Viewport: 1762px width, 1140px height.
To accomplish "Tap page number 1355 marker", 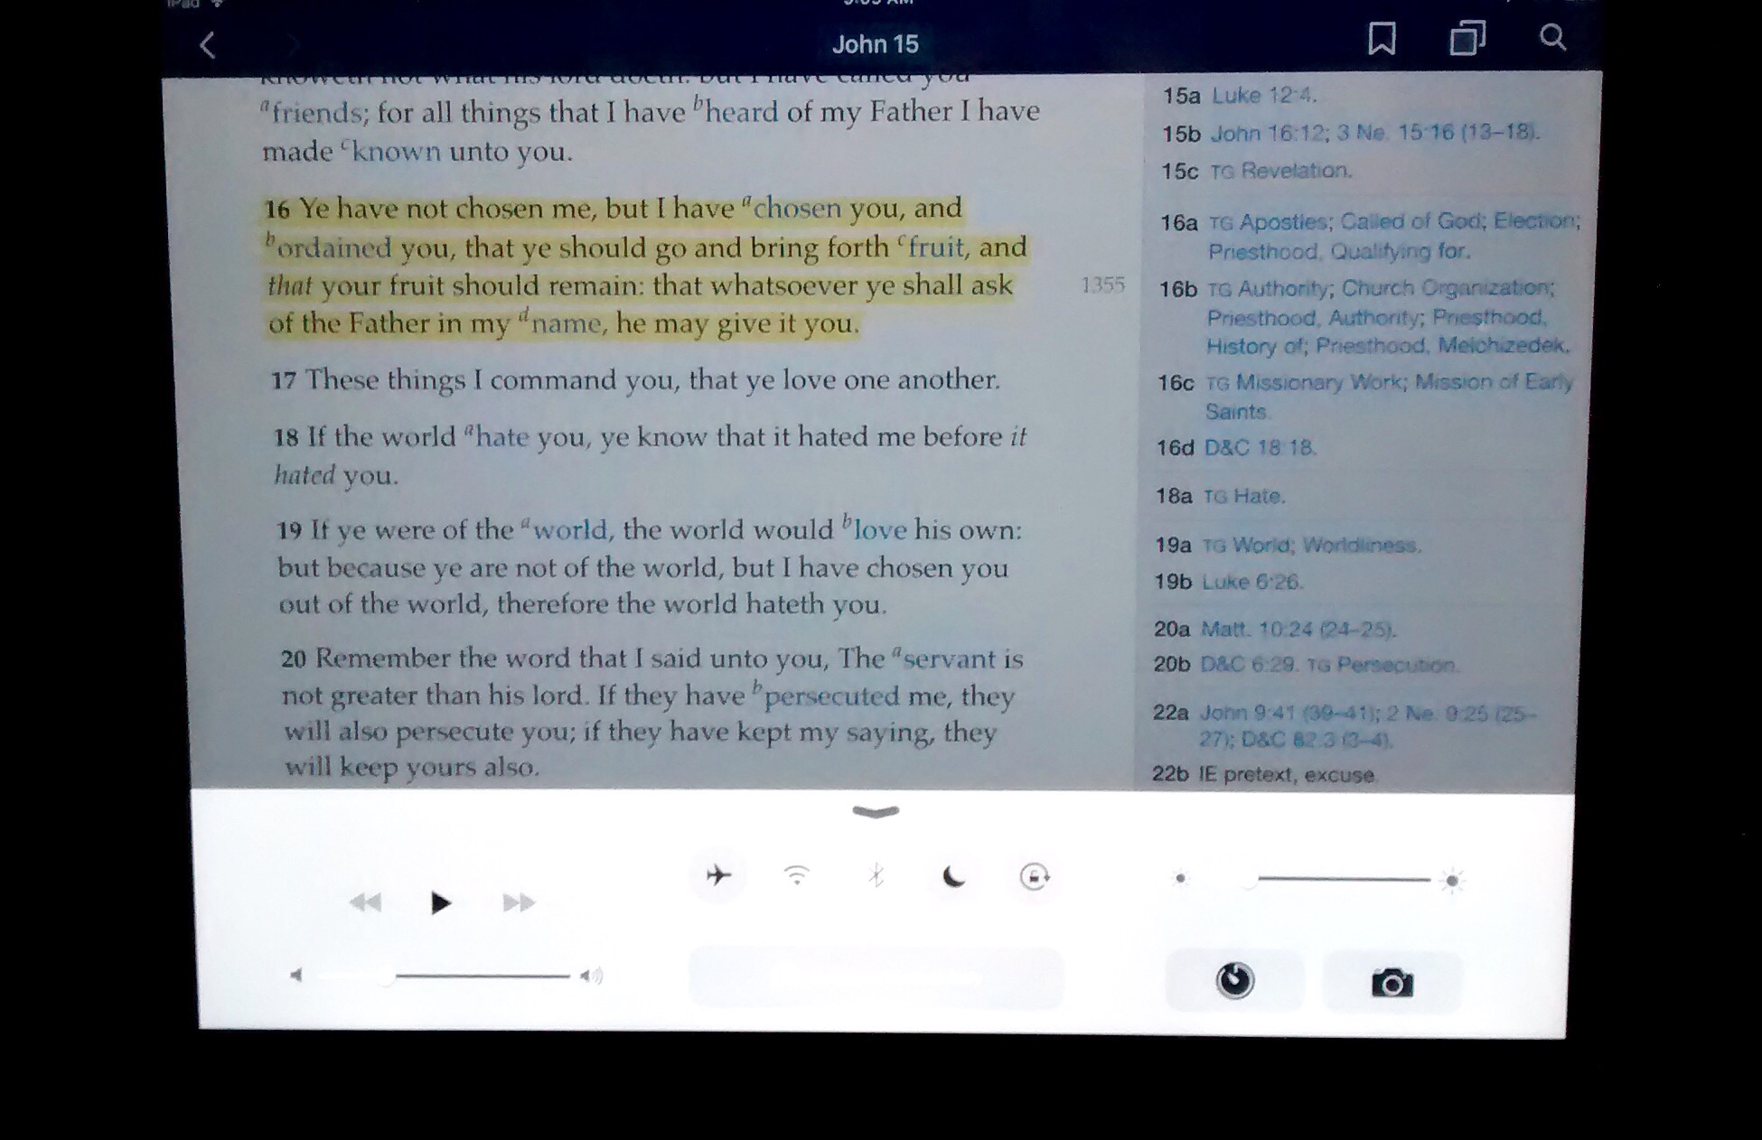I will 1102,285.
